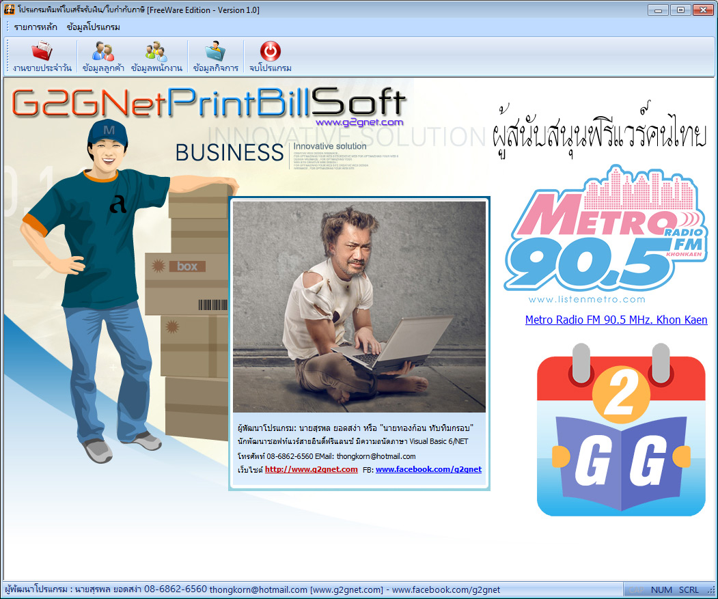Click the ผู้สนับสนุนฟรีแวร์คนไทย heading

click(599, 132)
